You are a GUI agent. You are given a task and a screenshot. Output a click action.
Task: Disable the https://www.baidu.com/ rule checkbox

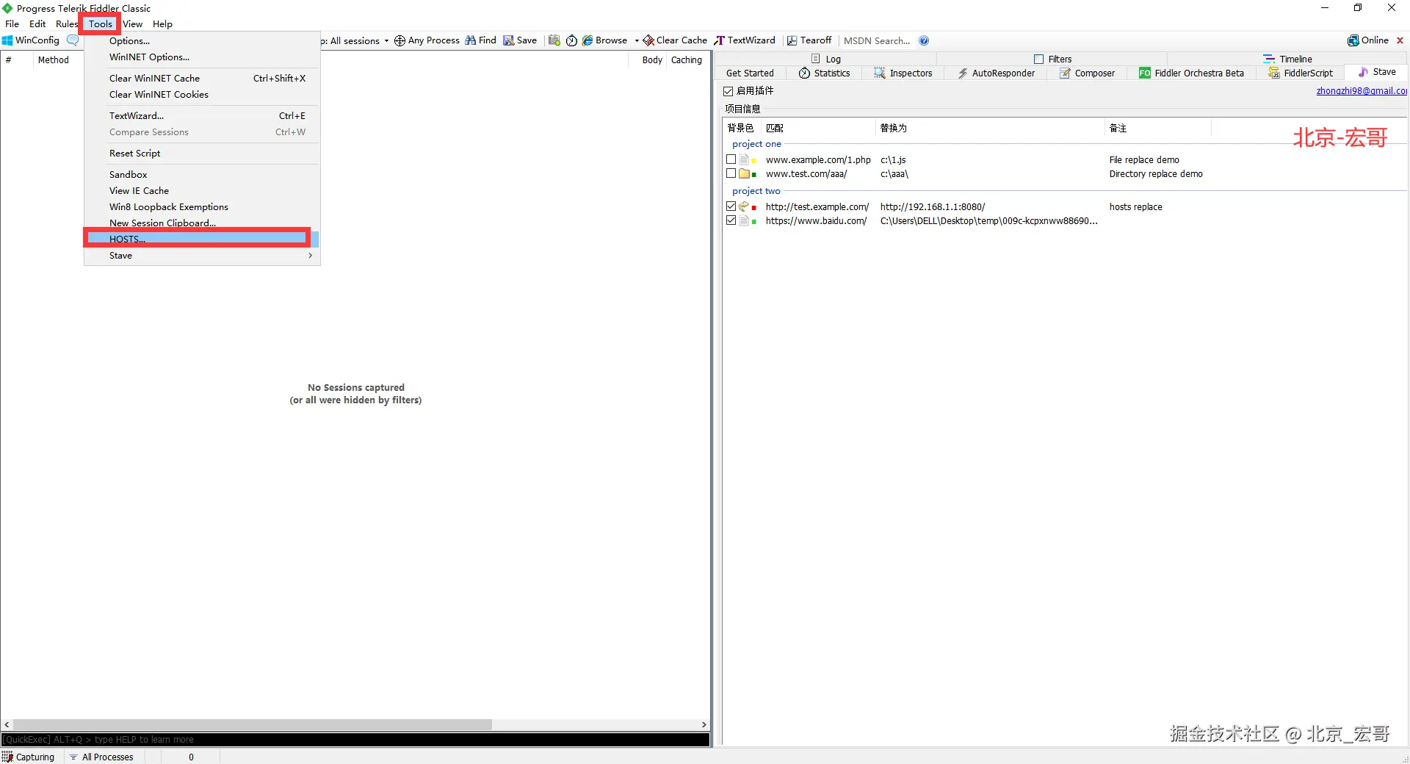[731, 220]
